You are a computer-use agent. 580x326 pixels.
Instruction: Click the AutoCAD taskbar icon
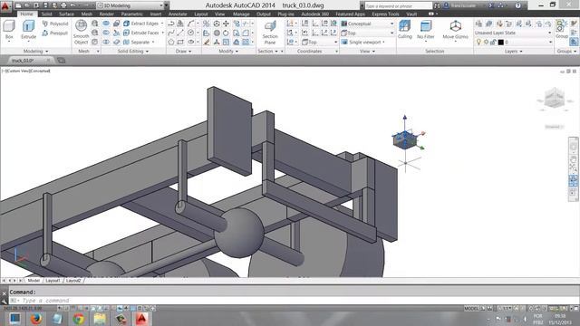click(x=141, y=319)
